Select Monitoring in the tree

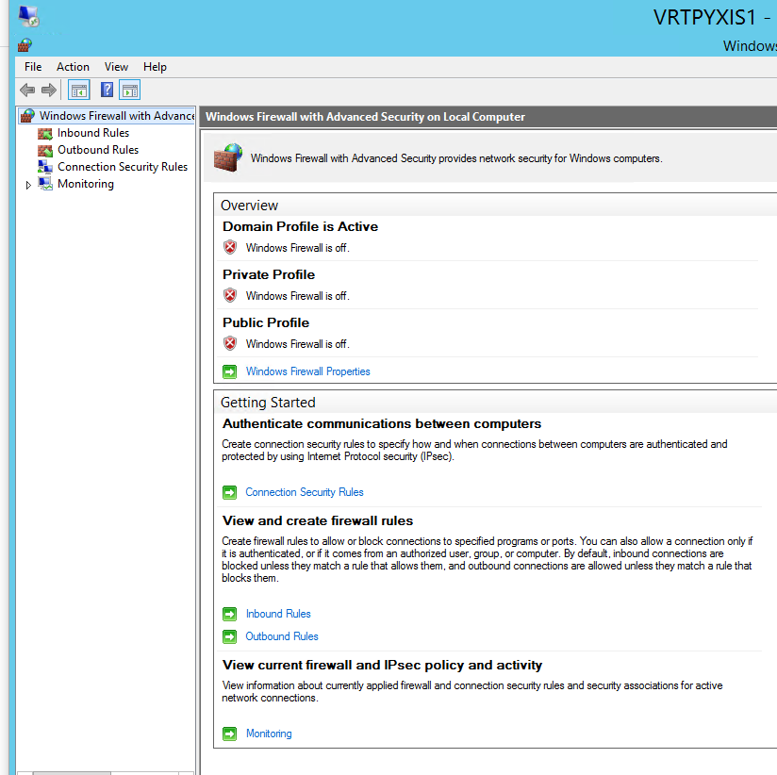[86, 184]
